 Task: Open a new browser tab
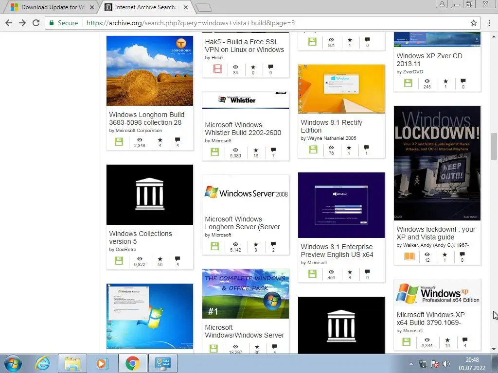(204, 8)
